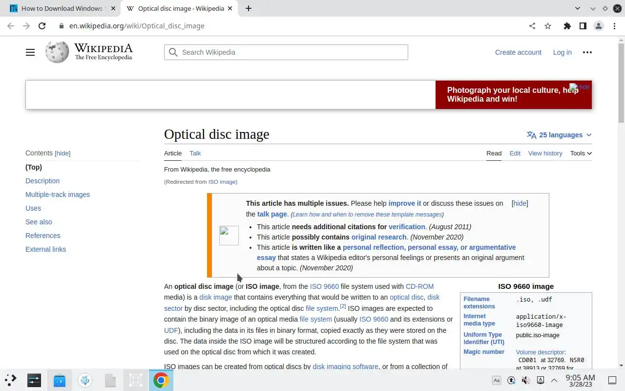Open the Volume descriptor link in infobox
The width and height of the screenshot is (625, 391).
540,352
